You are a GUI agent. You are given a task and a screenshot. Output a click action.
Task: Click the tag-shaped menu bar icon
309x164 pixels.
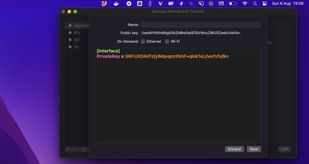point(201,4)
